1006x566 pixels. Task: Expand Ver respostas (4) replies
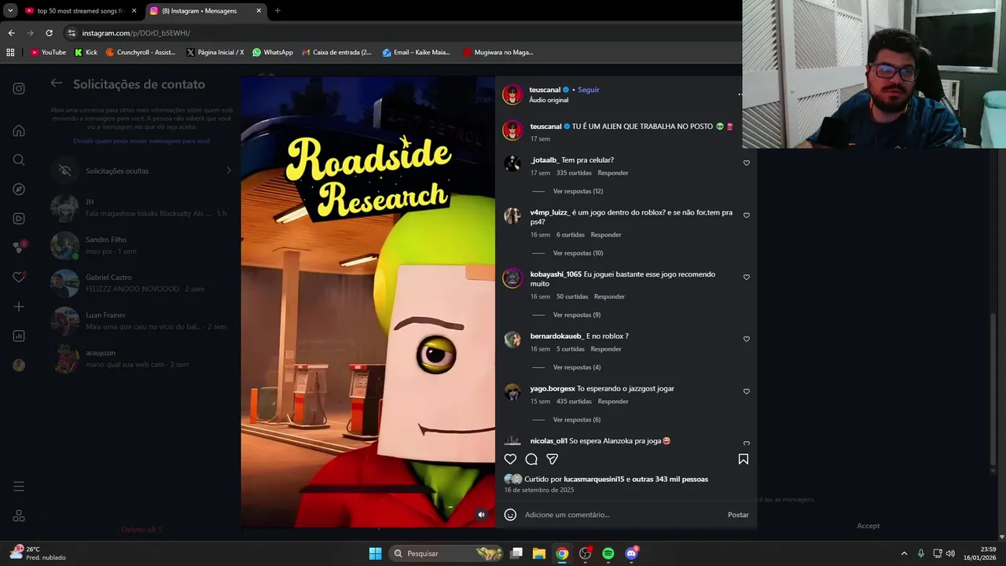point(577,367)
